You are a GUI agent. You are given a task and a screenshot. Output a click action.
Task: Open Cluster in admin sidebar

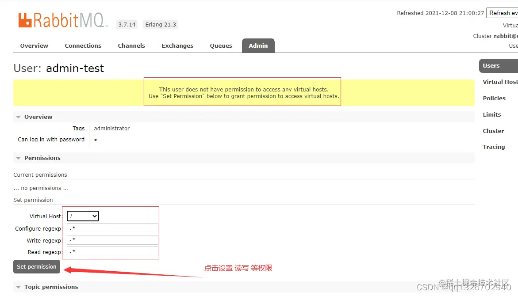tap(493, 131)
